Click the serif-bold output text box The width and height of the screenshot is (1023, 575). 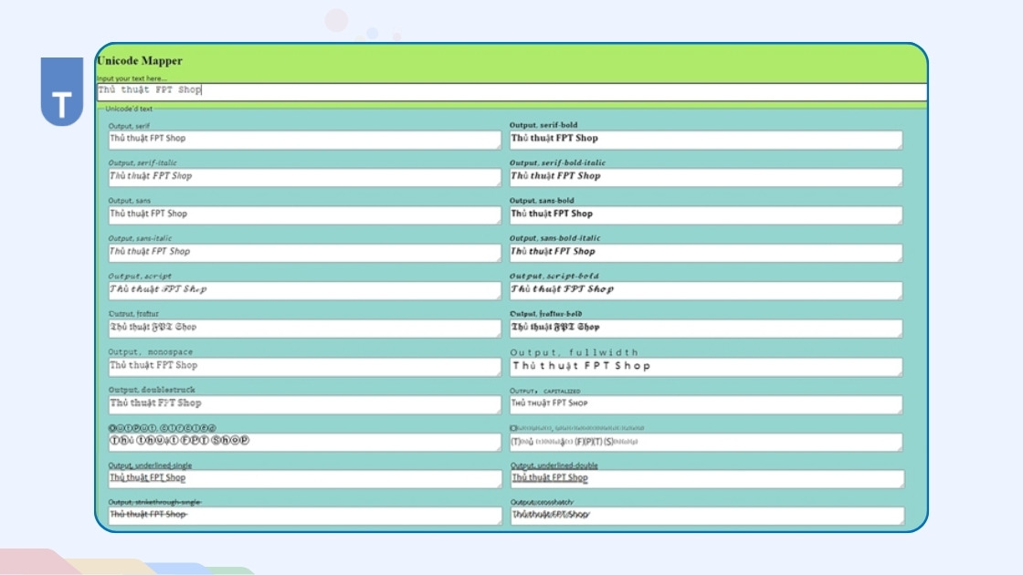(x=705, y=140)
